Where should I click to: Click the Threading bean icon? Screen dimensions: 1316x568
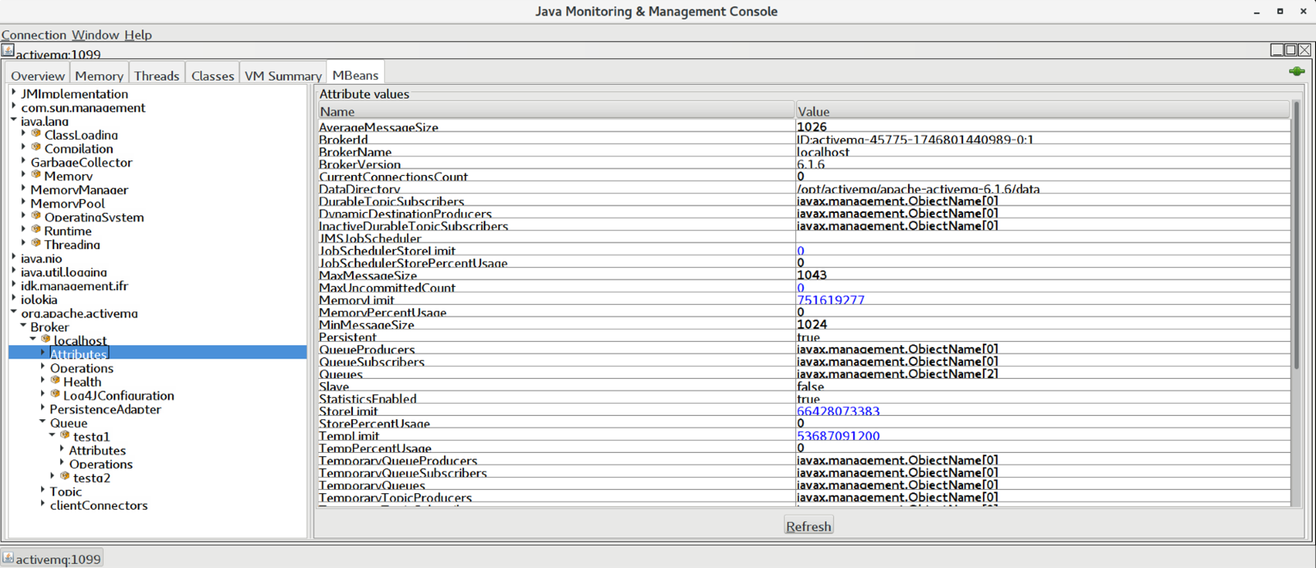[36, 243]
